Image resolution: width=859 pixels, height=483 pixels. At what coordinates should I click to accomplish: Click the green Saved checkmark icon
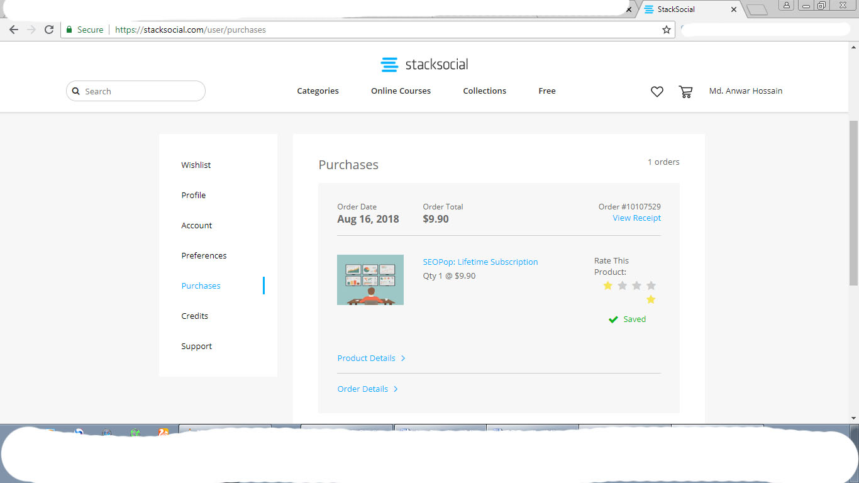[613, 319]
